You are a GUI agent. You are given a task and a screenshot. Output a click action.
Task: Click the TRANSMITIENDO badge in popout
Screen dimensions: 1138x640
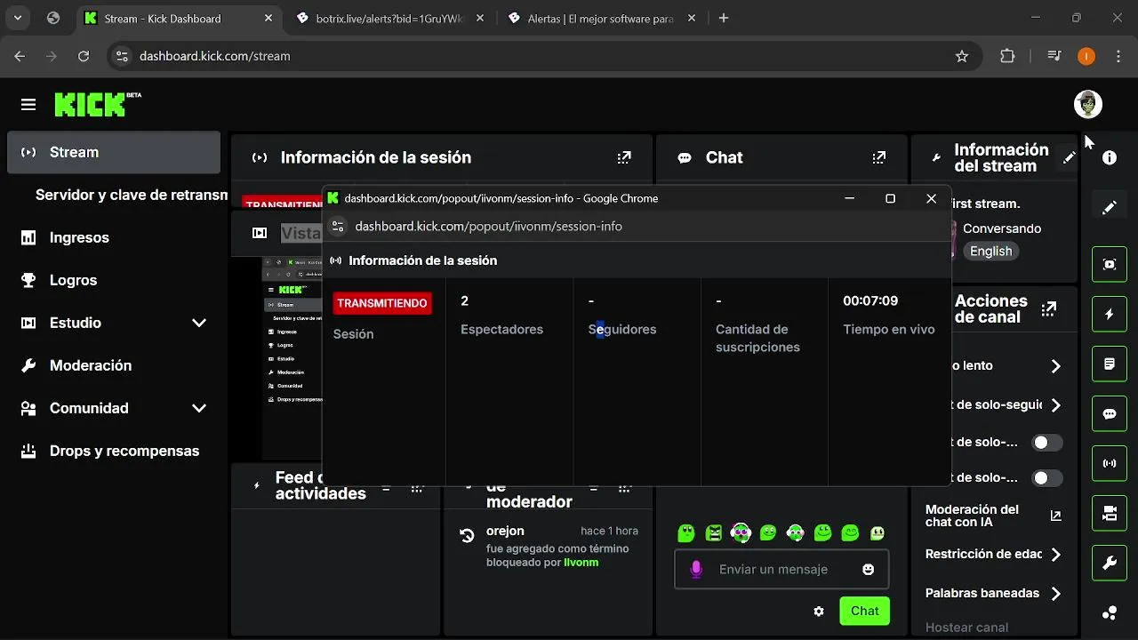382,303
